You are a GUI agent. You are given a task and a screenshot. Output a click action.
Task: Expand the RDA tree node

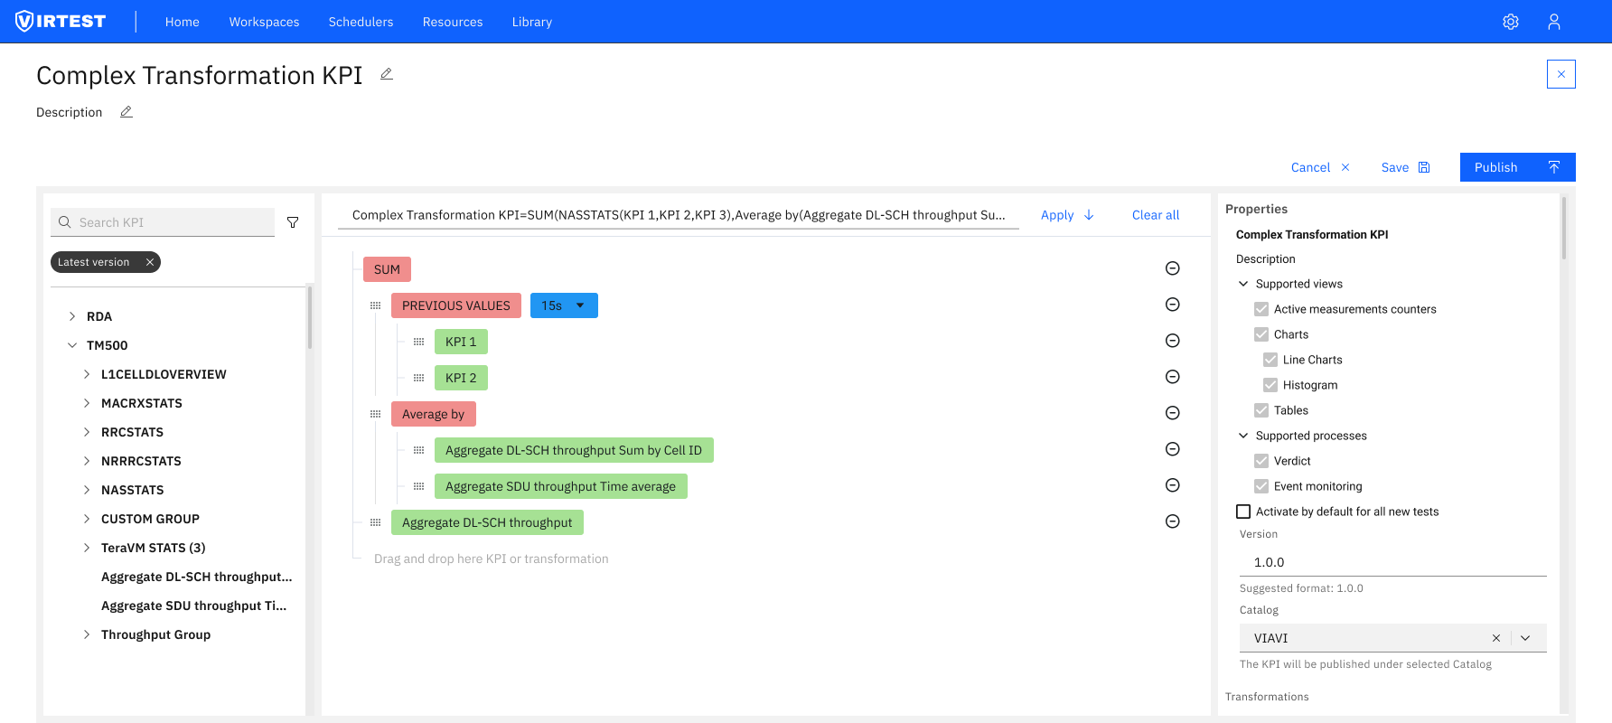coord(72,316)
